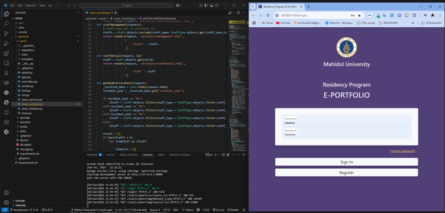Follow the Forgot password link
The width and height of the screenshot is (445, 213).
(x=402, y=151)
